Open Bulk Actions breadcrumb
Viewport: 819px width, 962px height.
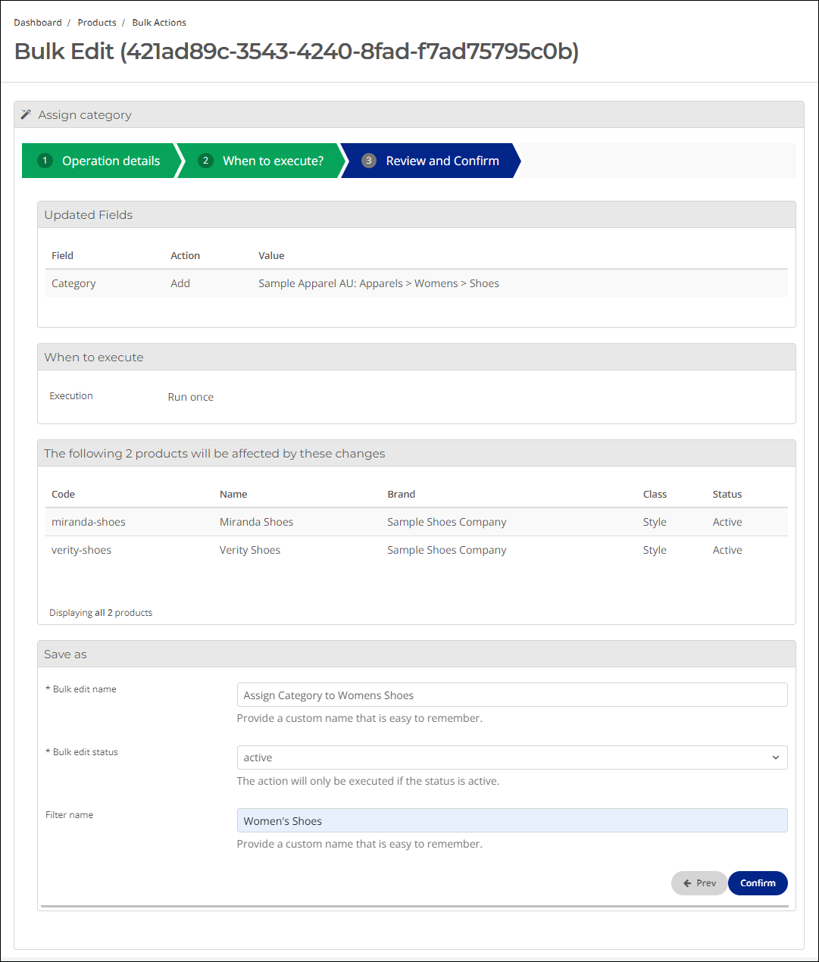coord(159,23)
